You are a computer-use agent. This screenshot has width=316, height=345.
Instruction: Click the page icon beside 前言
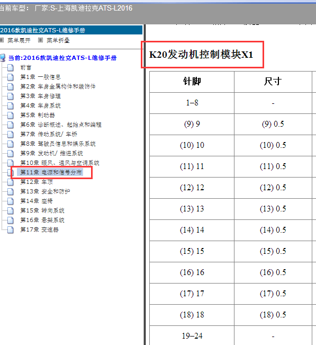tap(11, 67)
